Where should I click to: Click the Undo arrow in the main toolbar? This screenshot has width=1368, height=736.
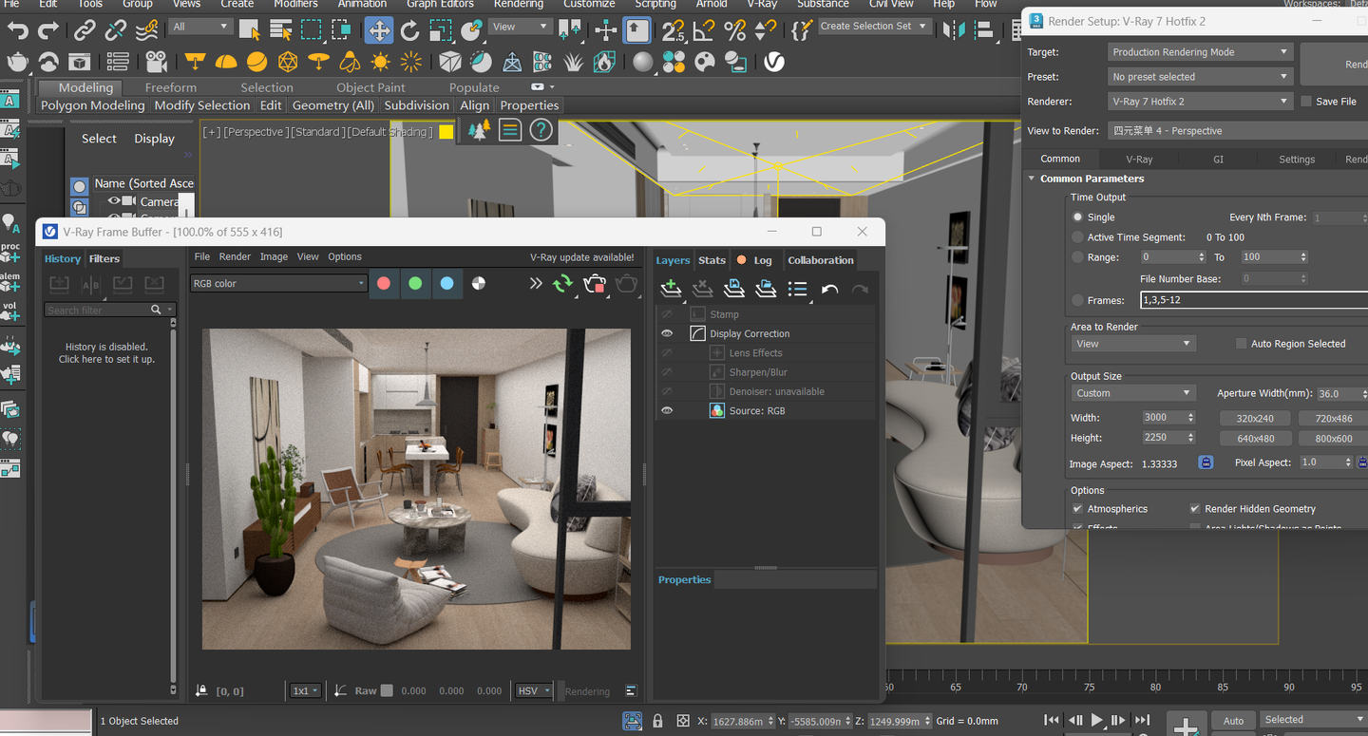18,30
